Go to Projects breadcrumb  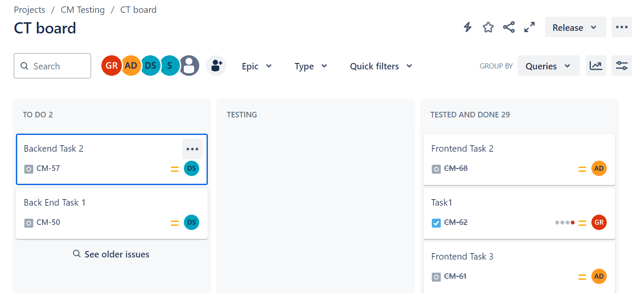pos(30,9)
